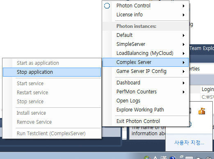Click the arrow beside Default
This screenshot has height=159, width=214.
tap(184, 35)
